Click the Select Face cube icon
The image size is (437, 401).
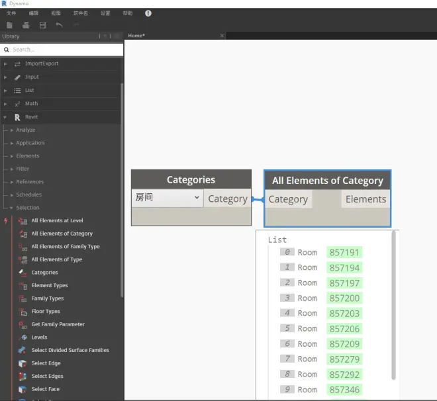(x=23, y=389)
